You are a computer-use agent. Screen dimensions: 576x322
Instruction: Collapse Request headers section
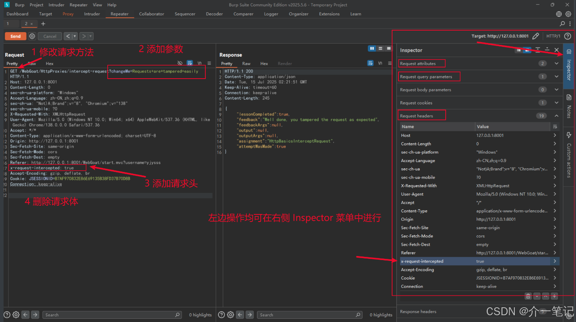[x=557, y=116]
